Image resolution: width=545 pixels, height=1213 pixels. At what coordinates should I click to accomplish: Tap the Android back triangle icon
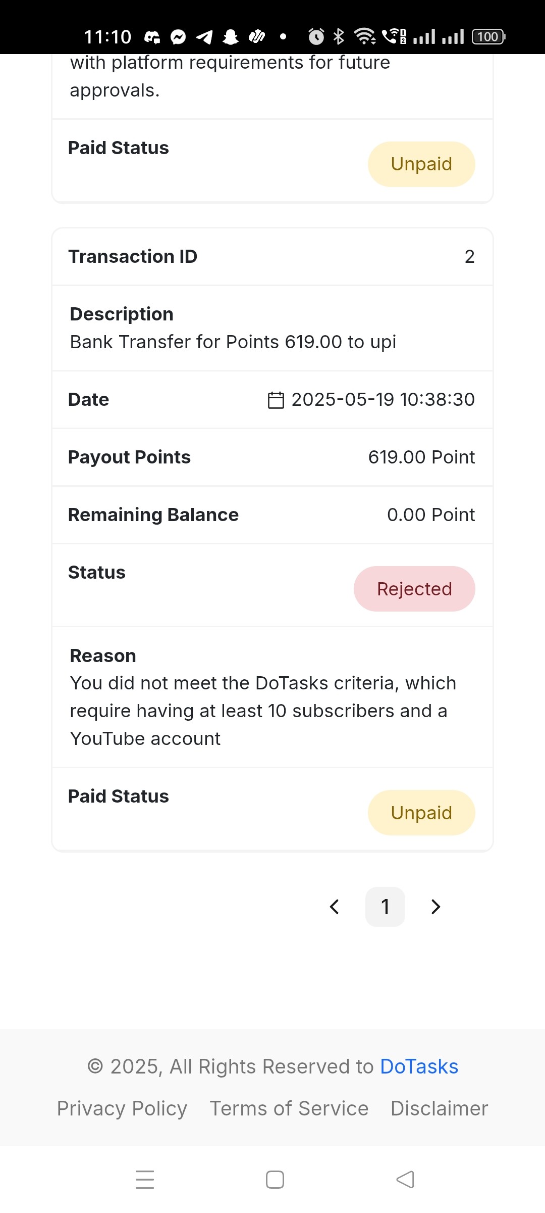pos(405,1180)
